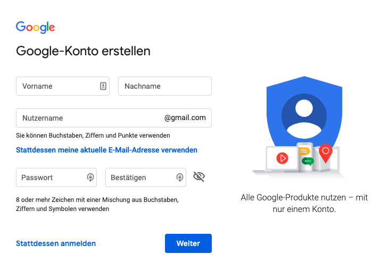Focus the Nachname input field

pos(165,86)
